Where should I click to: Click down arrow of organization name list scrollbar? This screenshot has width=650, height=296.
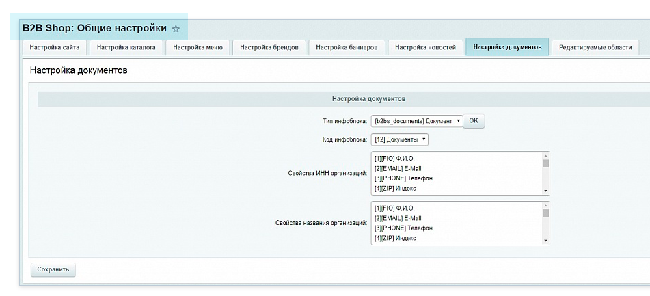coord(545,241)
